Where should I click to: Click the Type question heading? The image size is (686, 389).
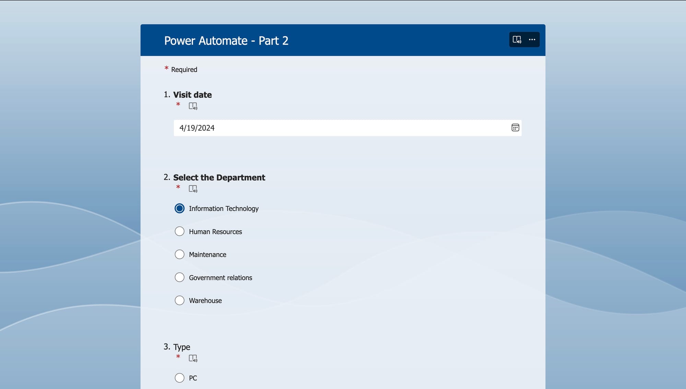point(181,347)
